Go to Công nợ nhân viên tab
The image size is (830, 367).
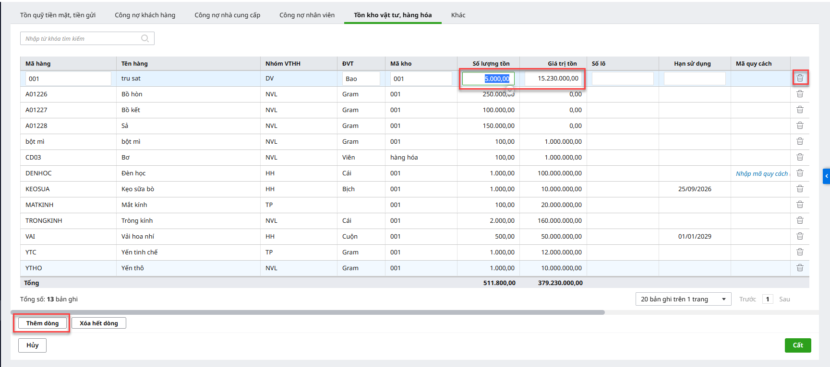[x=307, y=15]
